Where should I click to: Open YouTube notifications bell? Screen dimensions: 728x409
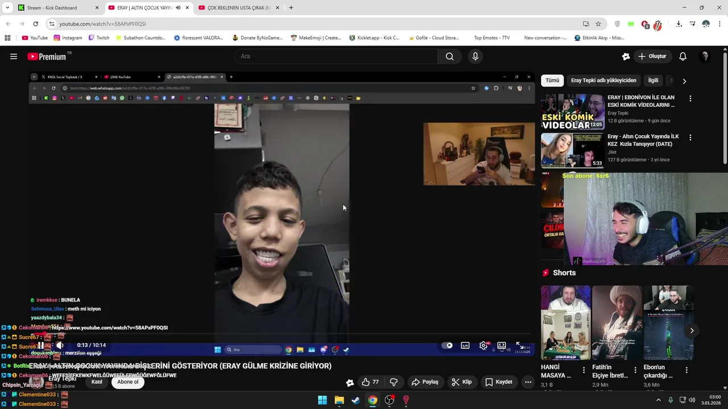(683, 56)
